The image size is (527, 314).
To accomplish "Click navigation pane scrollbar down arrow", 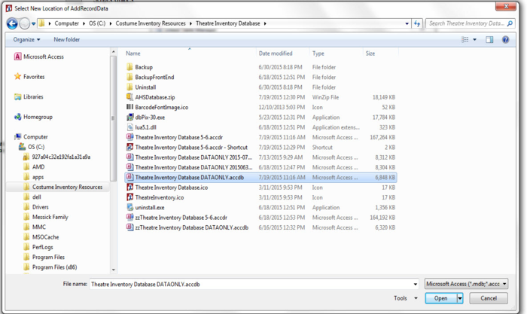I will (113, 270).
